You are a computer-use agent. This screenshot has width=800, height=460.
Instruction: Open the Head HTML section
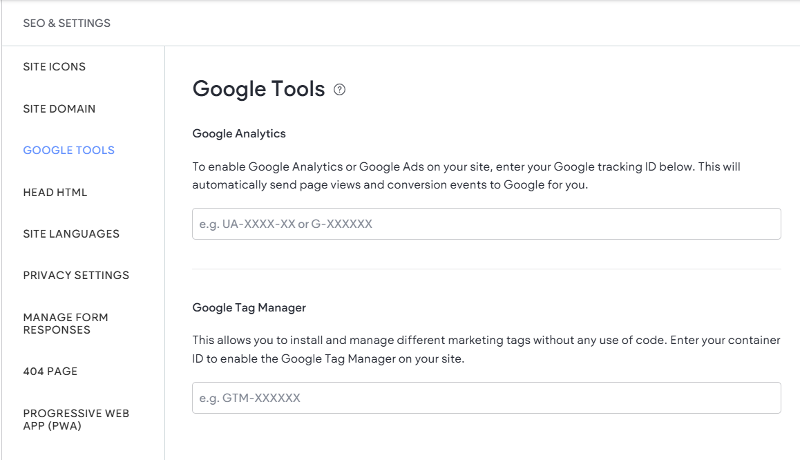(55, 192)
